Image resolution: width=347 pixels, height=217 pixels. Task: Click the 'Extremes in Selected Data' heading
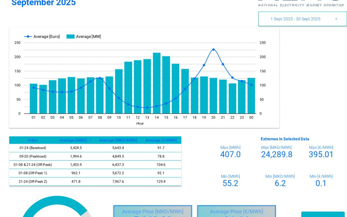tap(285, 139)
